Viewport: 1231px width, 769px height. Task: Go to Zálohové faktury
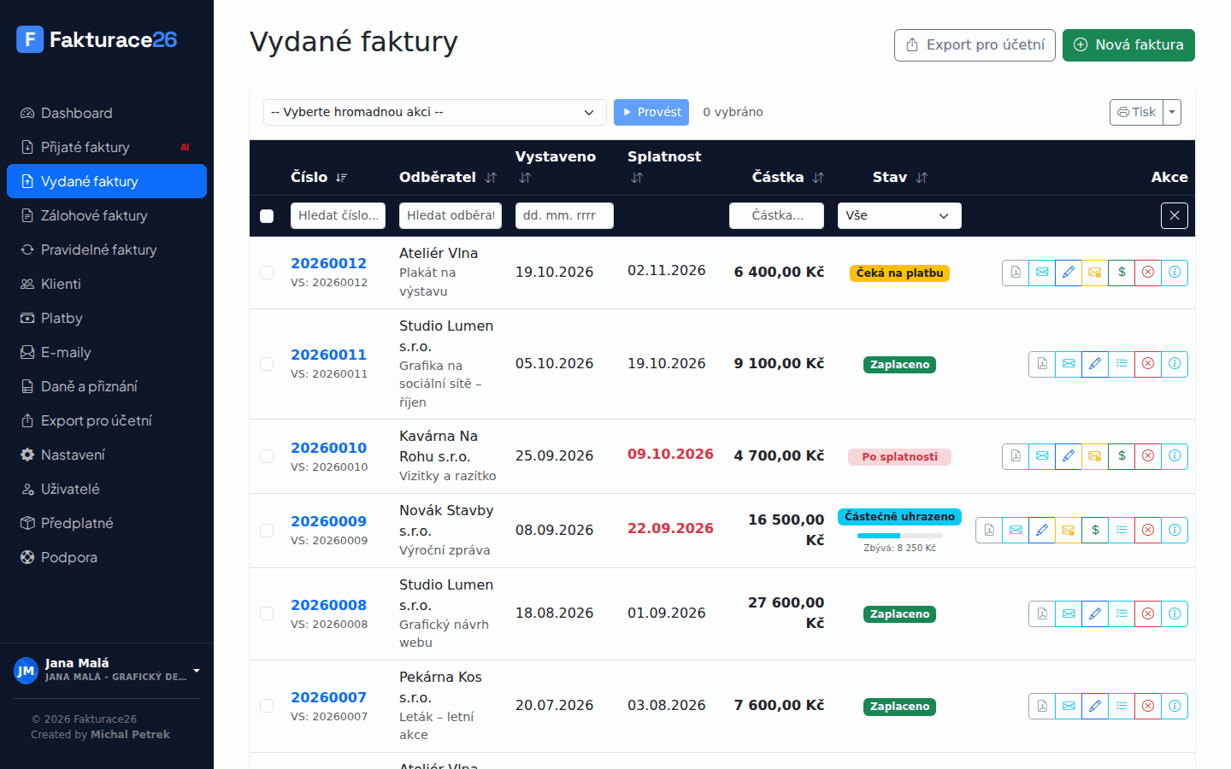click(x=107, y=215)
